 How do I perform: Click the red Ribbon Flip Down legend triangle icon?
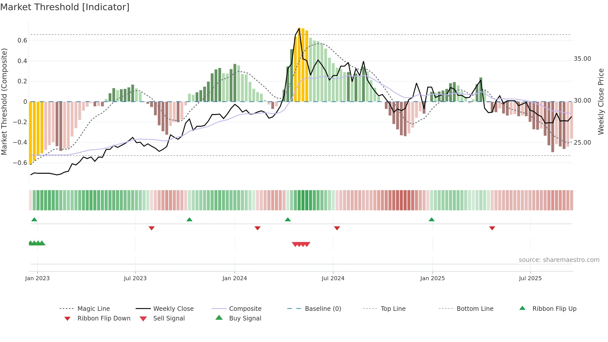pyautogui.click(x=67, y=319)
